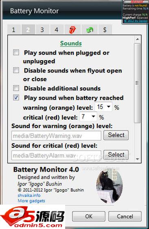This screenshot has width=149, height=229.
Task: Enable Play sound when plugged or unplugged
Action: tap(16, 52)
